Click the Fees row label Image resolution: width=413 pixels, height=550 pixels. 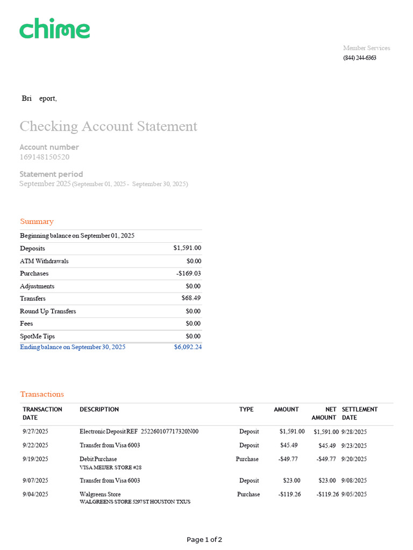pyautogui.click(x=26, y=323)
